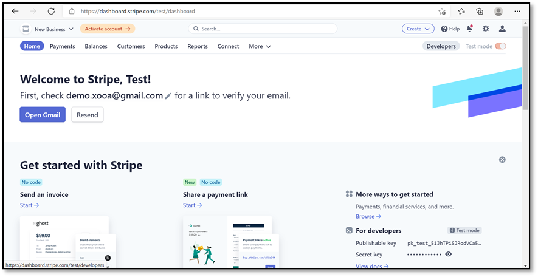Click the New badge above payment link
Screen dimensions: 538x277
(190, 182)
